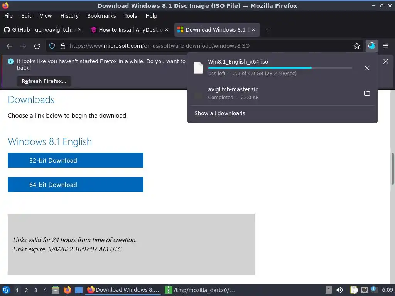Open the system start menu

6,290
